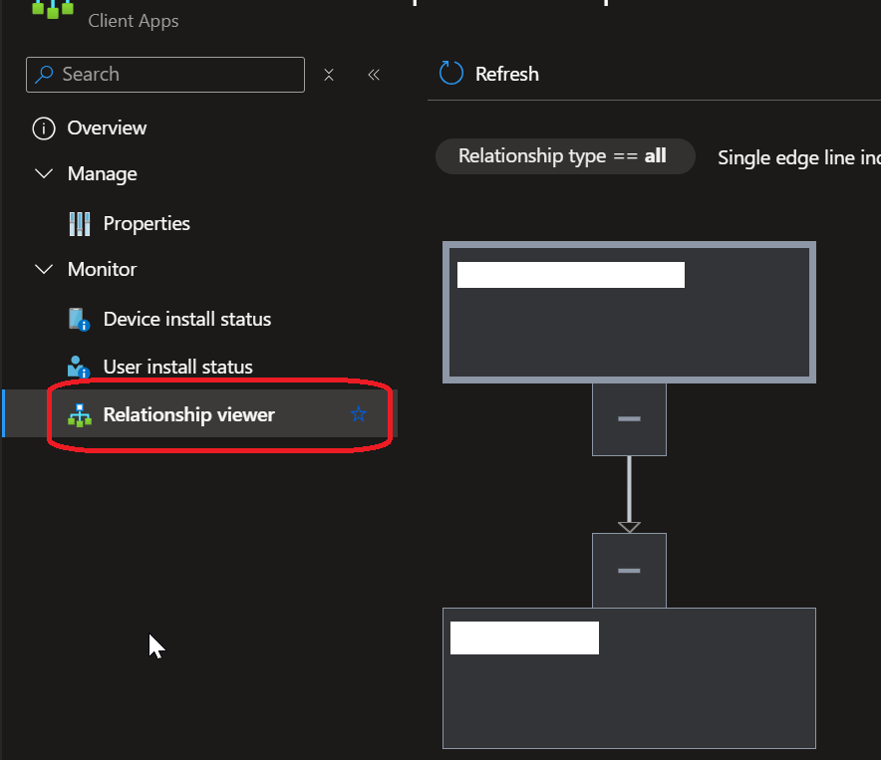Toggle favorite star on Relationship viewer
This screenshot has width=881, height=760.
click(x=359, y=414)
